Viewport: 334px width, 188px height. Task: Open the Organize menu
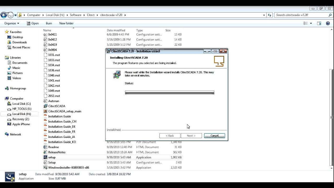click(12, 23)
